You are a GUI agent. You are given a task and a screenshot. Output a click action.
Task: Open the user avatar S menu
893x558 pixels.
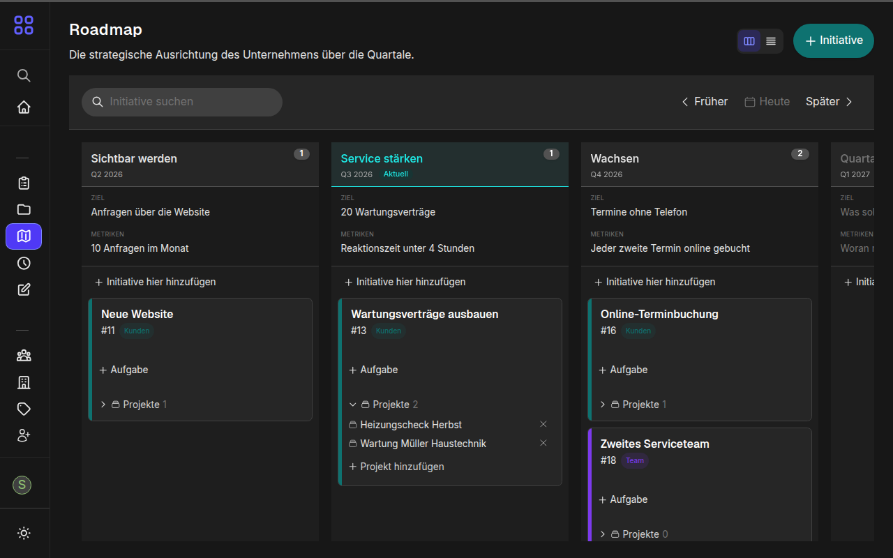coord(22,485)
